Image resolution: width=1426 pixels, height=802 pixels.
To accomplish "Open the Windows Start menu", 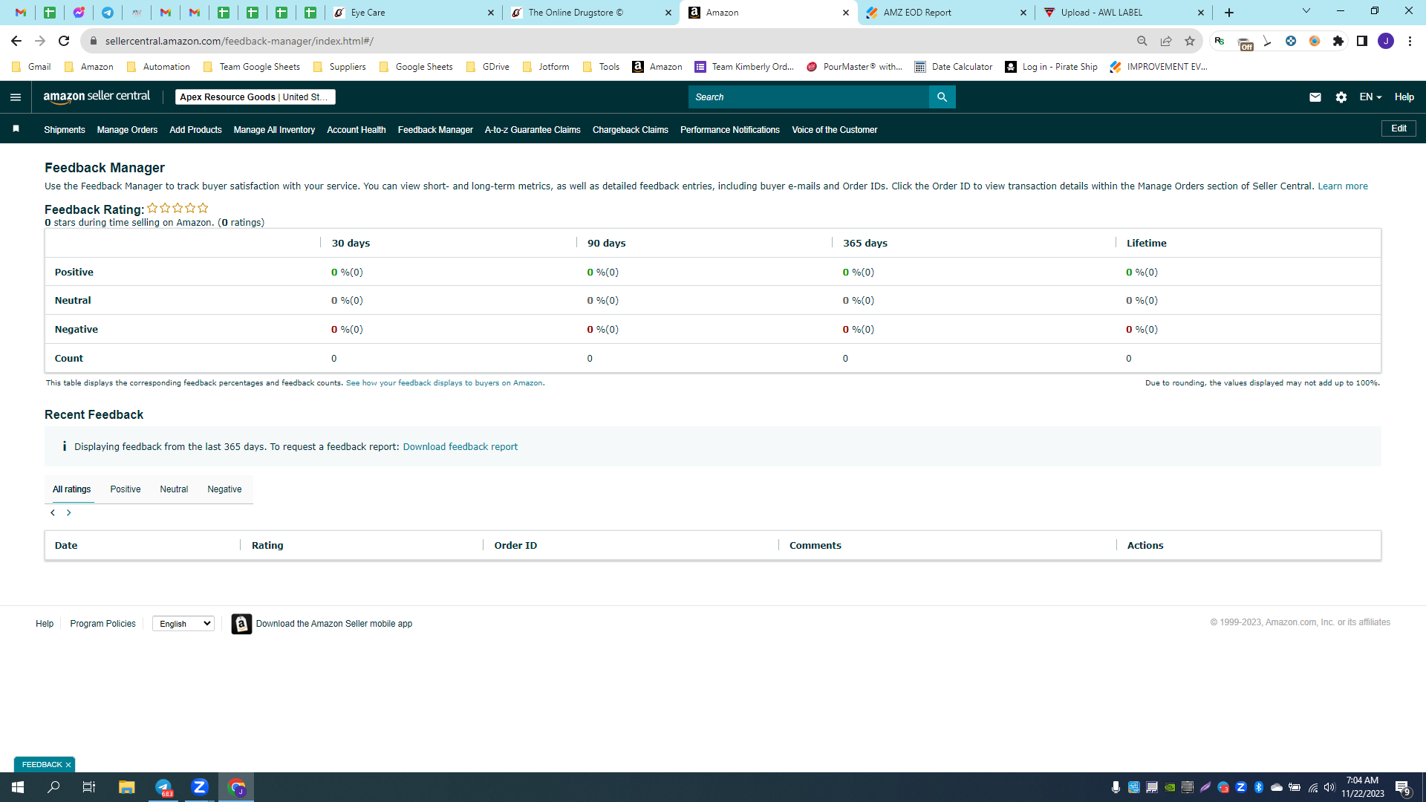I will 18,787.
